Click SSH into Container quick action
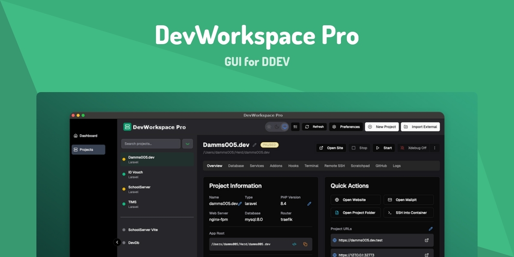This screenshot has height=257, width=514. click(x=409, y=212)
